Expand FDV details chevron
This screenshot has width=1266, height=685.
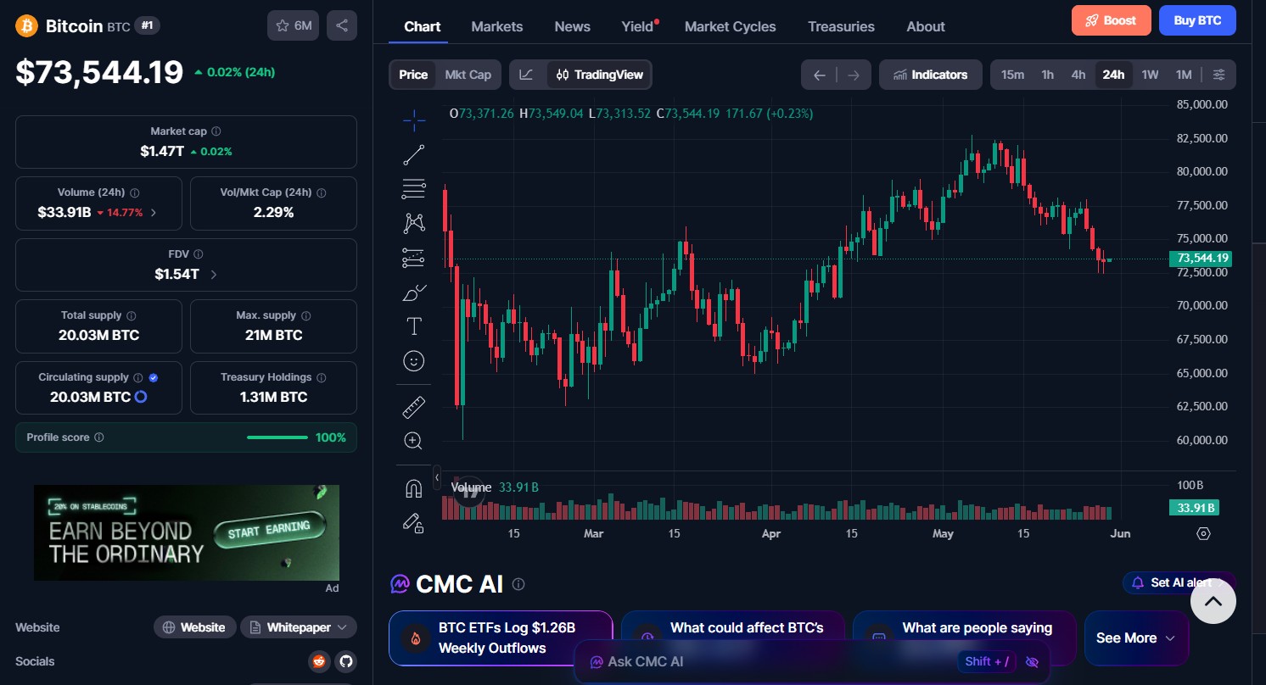pos(213,275)
